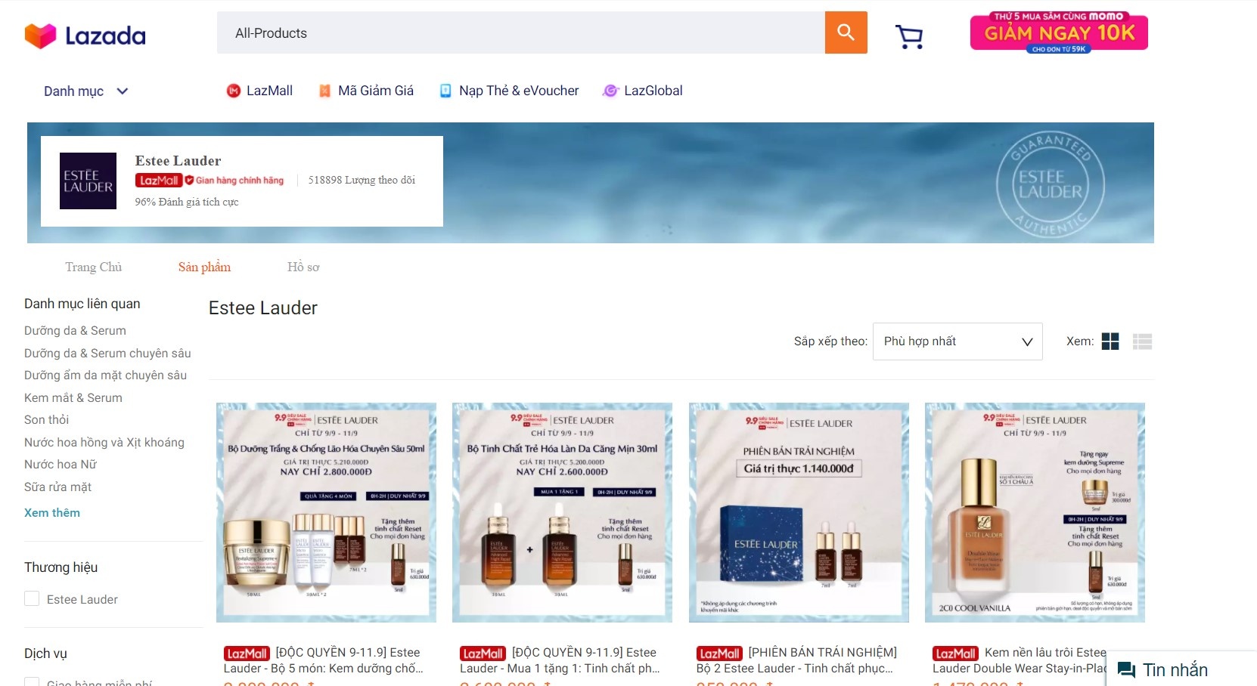This screenshot has width=1257, height=686.
Task: Switch to list view layout
Action: pos(1142,341)
